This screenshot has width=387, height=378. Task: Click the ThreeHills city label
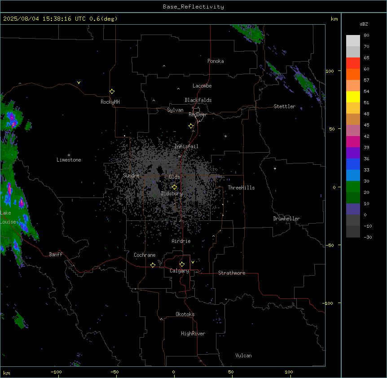coord(241,188)
